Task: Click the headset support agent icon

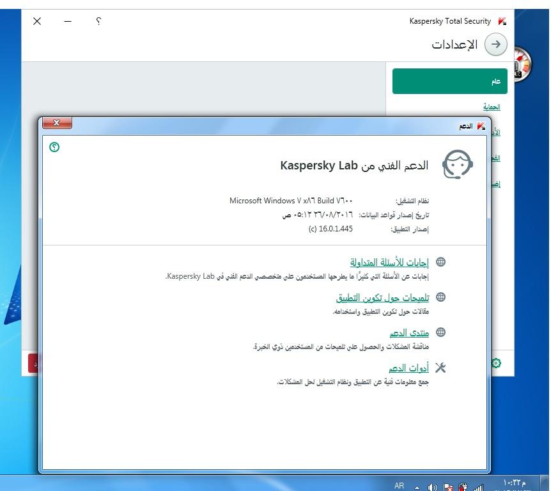Action: coord(458,164)
